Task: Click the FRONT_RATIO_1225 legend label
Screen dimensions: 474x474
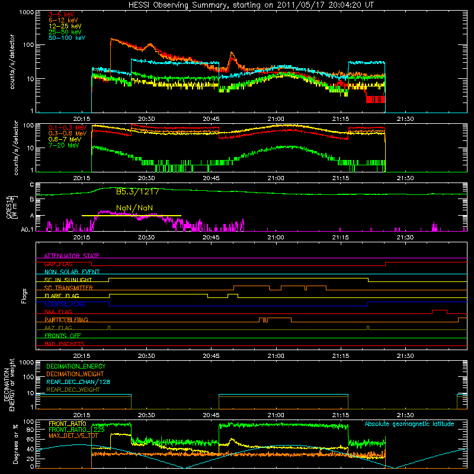Action: 76,430
